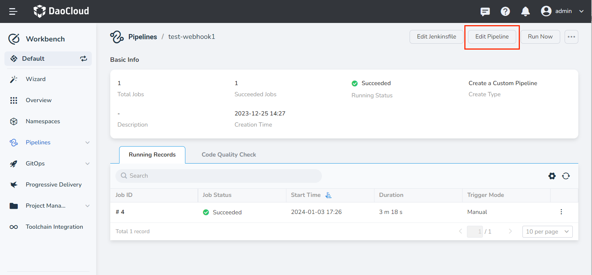
Task: Expand the Pipelines sidebar section
Action: pyautogui.click(x=87, y=142)
